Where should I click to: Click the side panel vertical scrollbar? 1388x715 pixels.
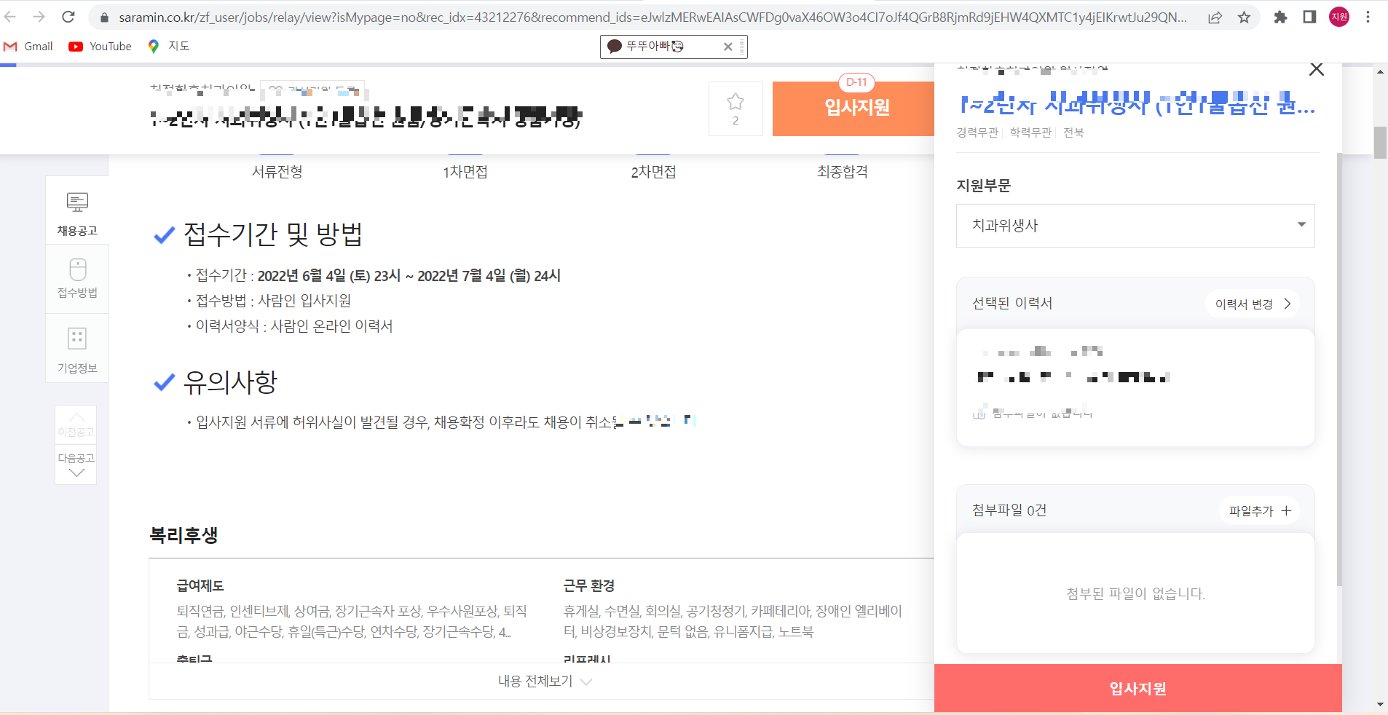1338,369
